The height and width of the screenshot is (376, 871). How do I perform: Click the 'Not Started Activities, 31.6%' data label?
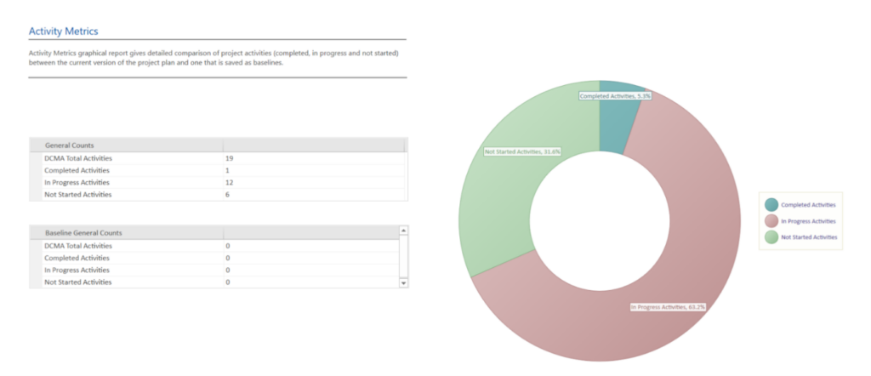tap(522, 151)
